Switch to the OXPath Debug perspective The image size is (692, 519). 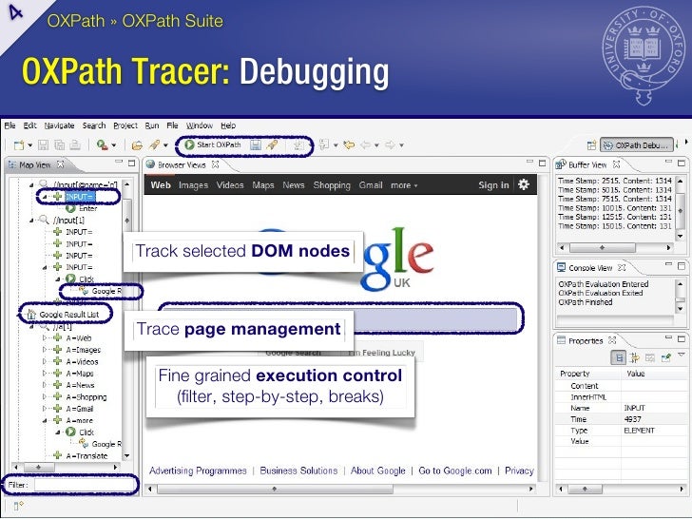(x=636, y=145)
